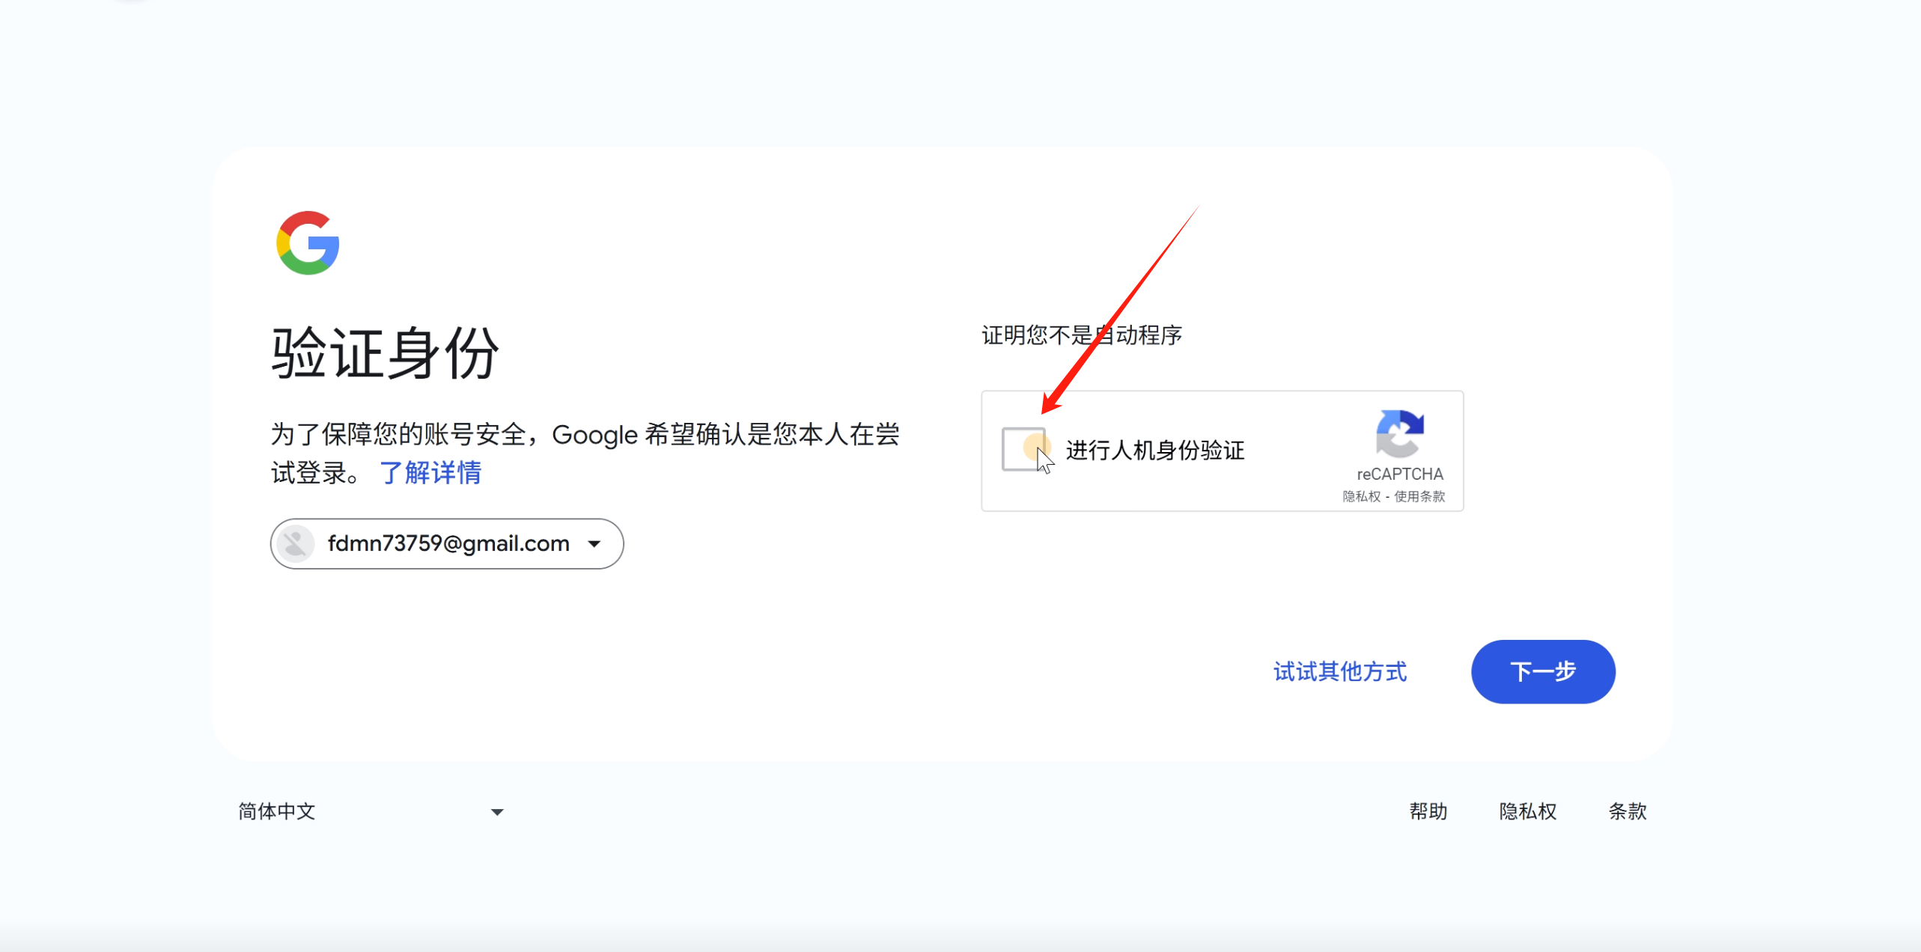Click the 验证身份 heading

(385, 353)
